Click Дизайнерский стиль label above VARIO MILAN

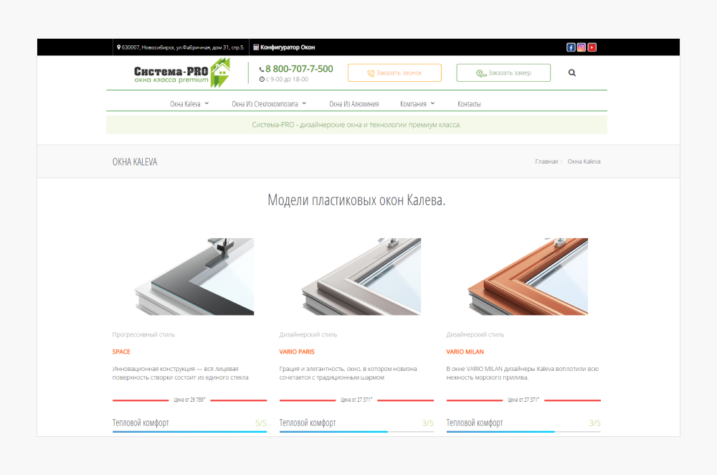475,334
